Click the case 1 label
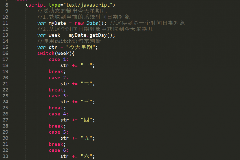This screenshot has height=160, width=240. (59, 60)
